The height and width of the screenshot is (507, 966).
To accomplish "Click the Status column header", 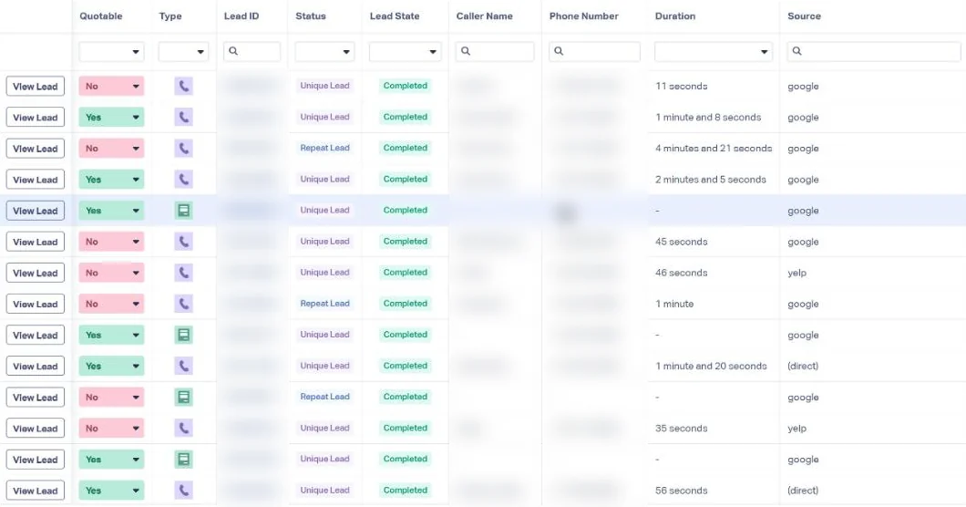I will [311, 16].
